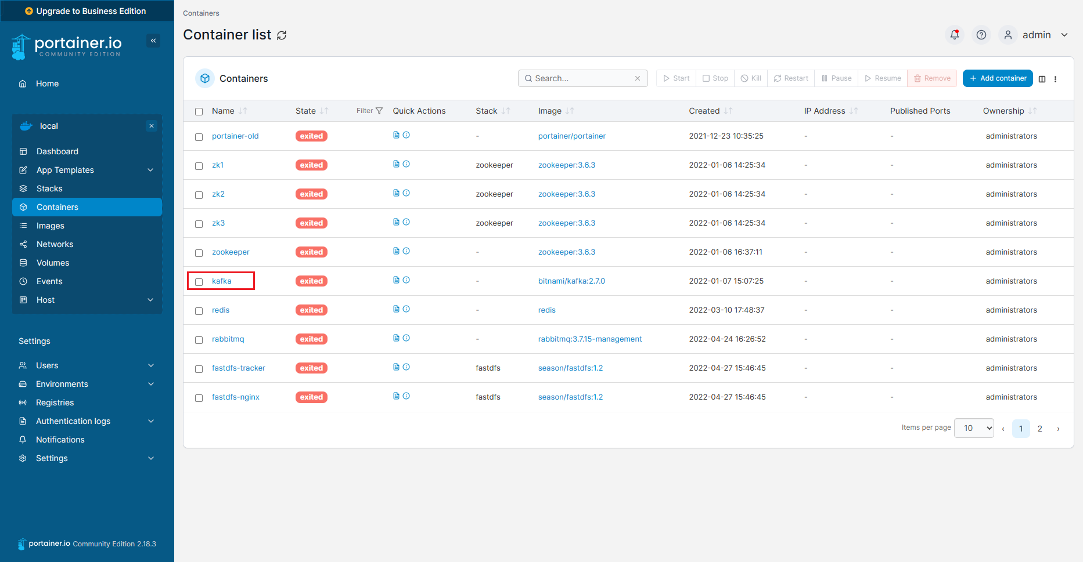
Task: Sort by Stack column arrows
Action: point(506,111)
